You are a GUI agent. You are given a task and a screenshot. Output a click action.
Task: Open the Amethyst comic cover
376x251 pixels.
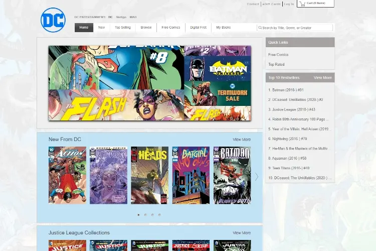pyautogui.click(x=109, y=175)
